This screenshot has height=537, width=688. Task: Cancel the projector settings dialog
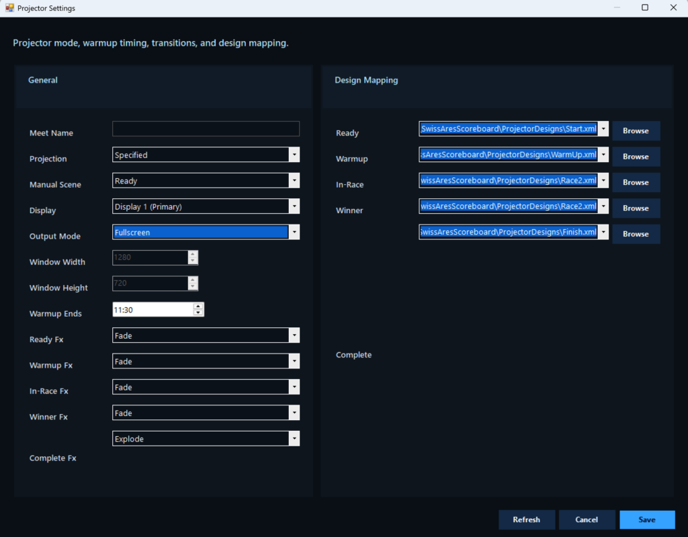(587, 520)
